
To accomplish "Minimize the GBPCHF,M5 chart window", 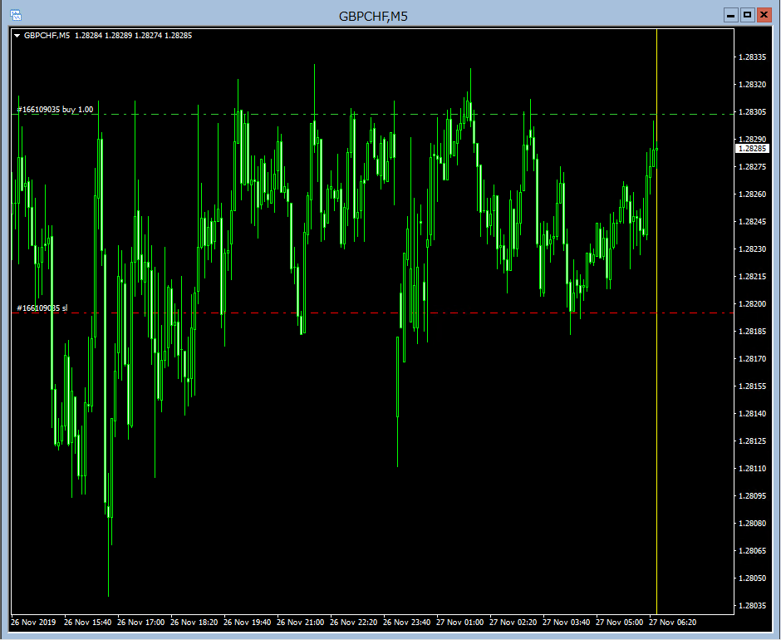I will pos(730,16).
